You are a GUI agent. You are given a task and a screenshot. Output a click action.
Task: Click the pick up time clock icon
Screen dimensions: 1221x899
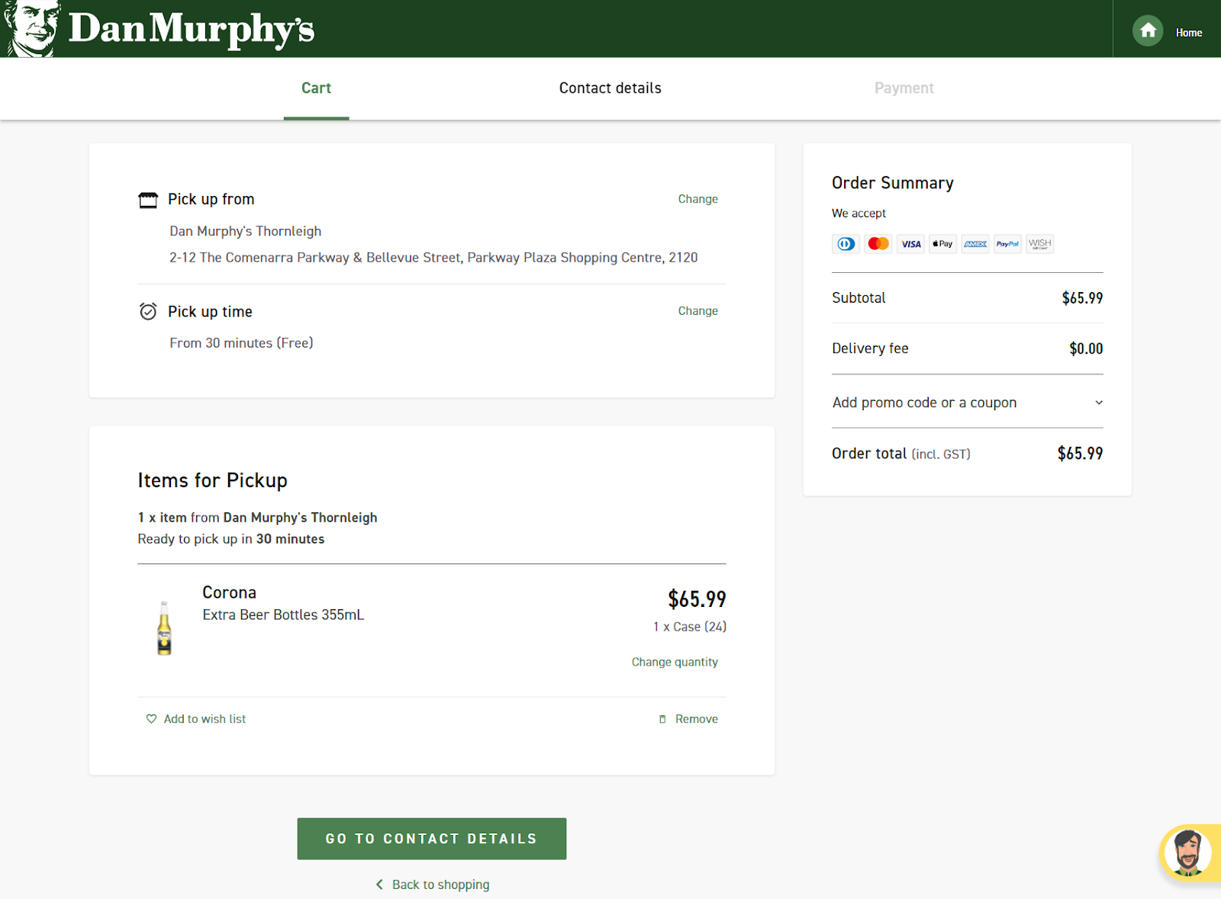point(148,311)
